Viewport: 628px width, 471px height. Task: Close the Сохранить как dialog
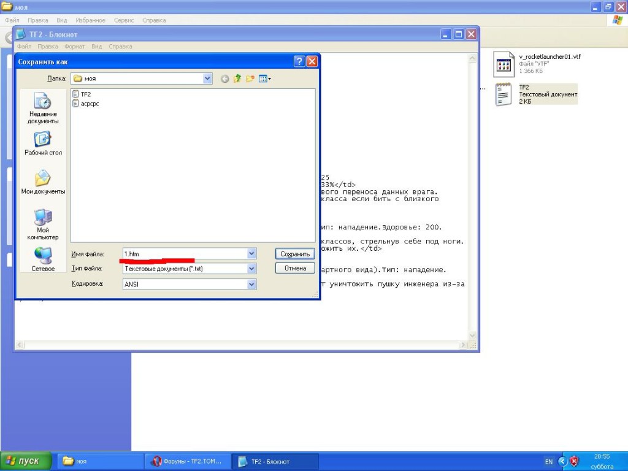click(312, 61)
